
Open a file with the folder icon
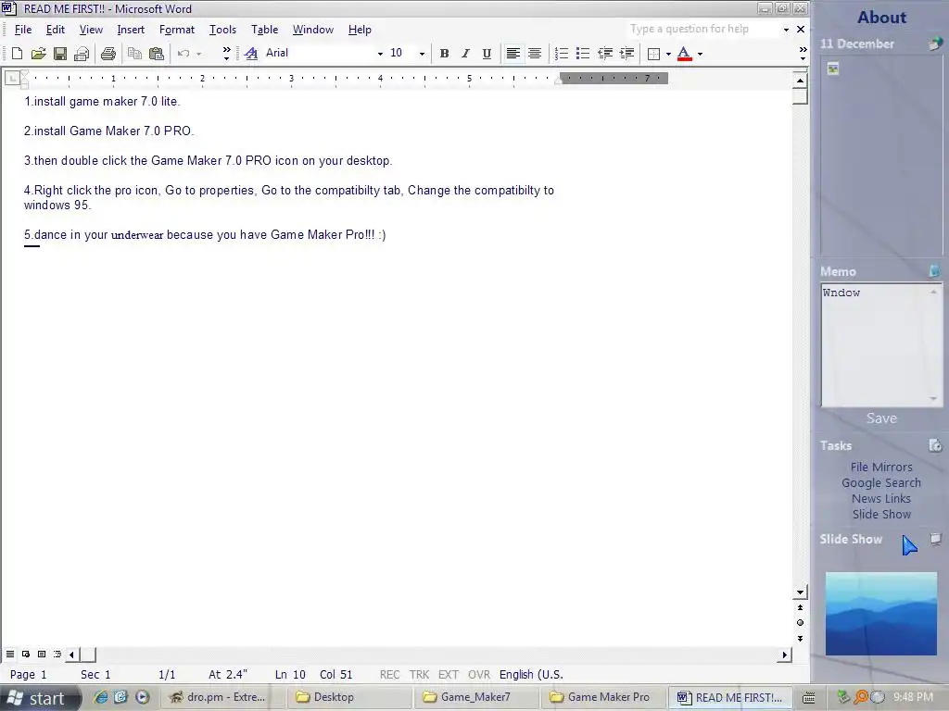tap(38, 54)
